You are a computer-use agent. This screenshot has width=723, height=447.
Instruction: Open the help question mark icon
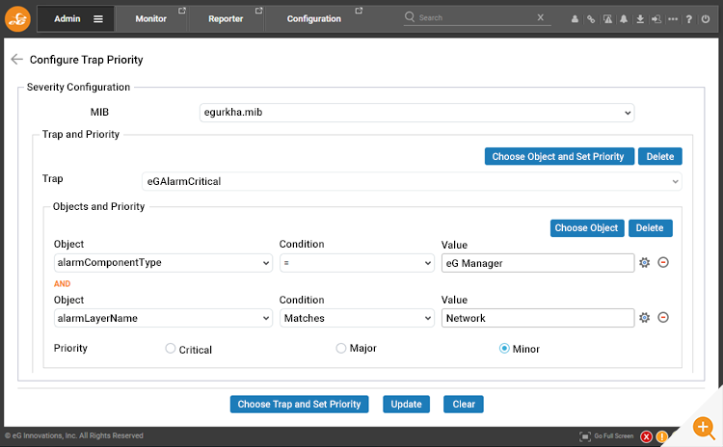tap(689, 19)
